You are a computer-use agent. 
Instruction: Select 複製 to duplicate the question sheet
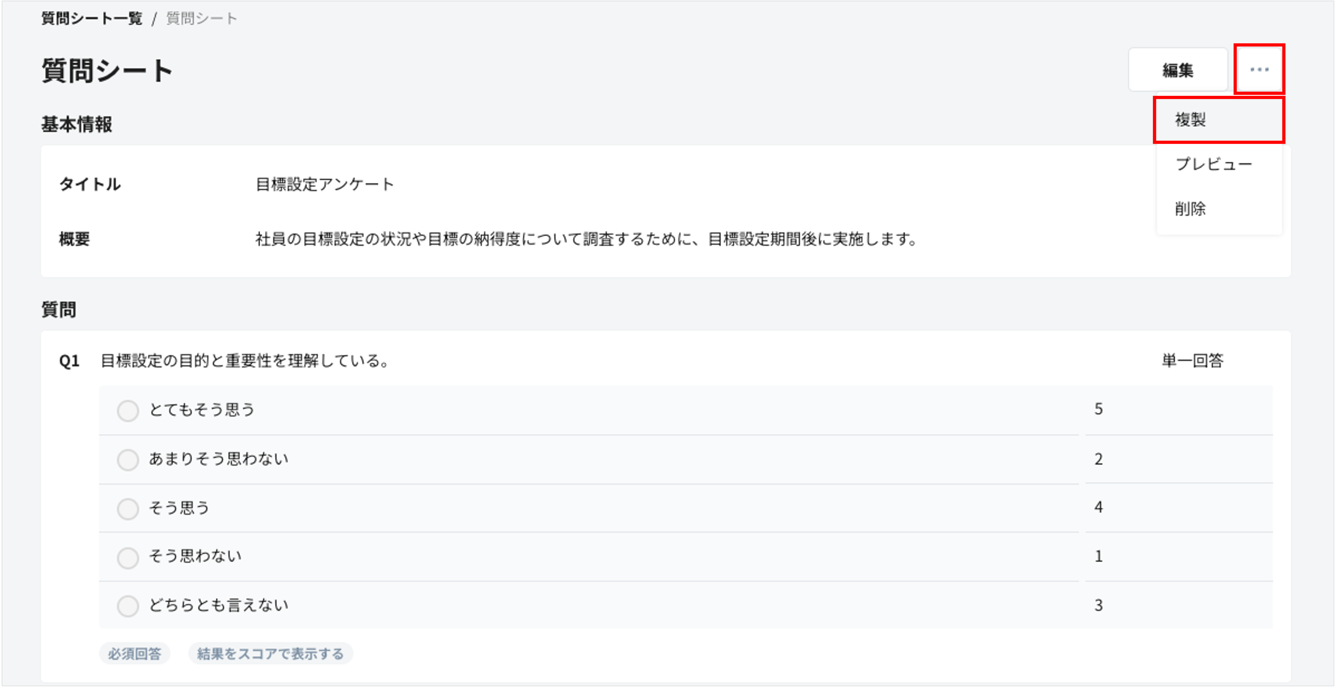point(1192,119)
